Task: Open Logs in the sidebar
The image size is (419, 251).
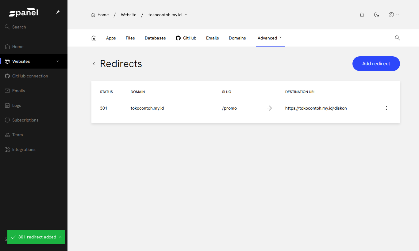Action: tap(34, 105)
